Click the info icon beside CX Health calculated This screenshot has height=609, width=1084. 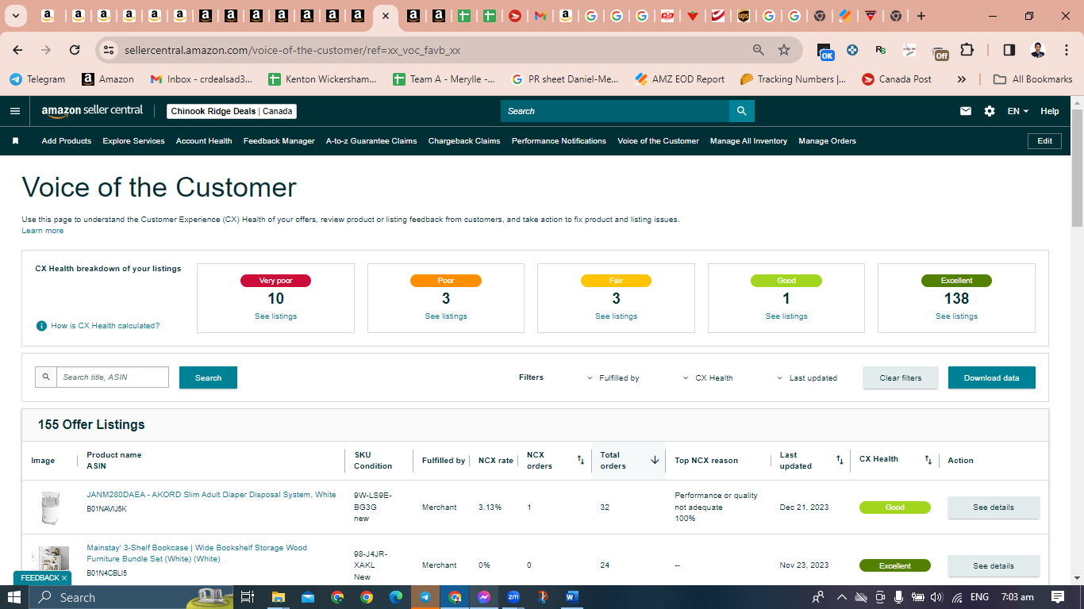point(41,326)
